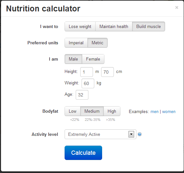
Task: Focus the Weight kg input field
Action: 88,83
